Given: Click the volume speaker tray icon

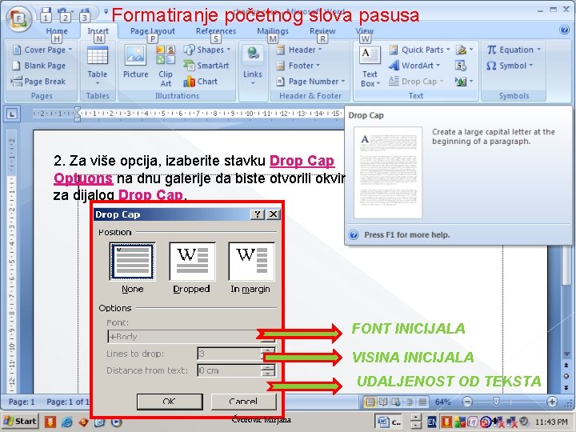Looking at the screenshot, I should coord(524,422).
